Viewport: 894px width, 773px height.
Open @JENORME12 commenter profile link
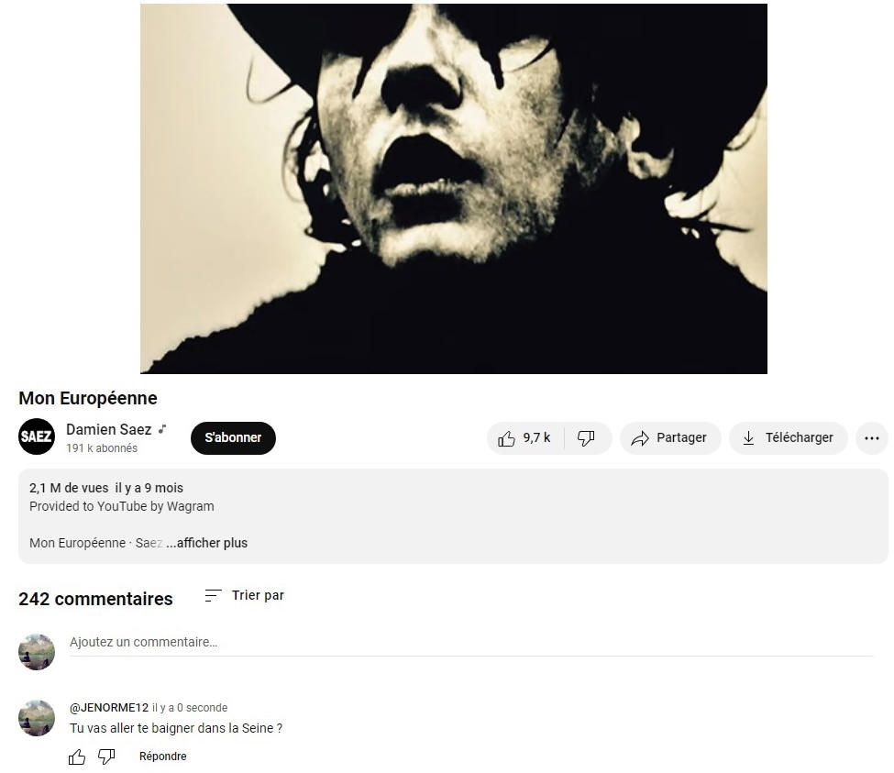point(109,708)
